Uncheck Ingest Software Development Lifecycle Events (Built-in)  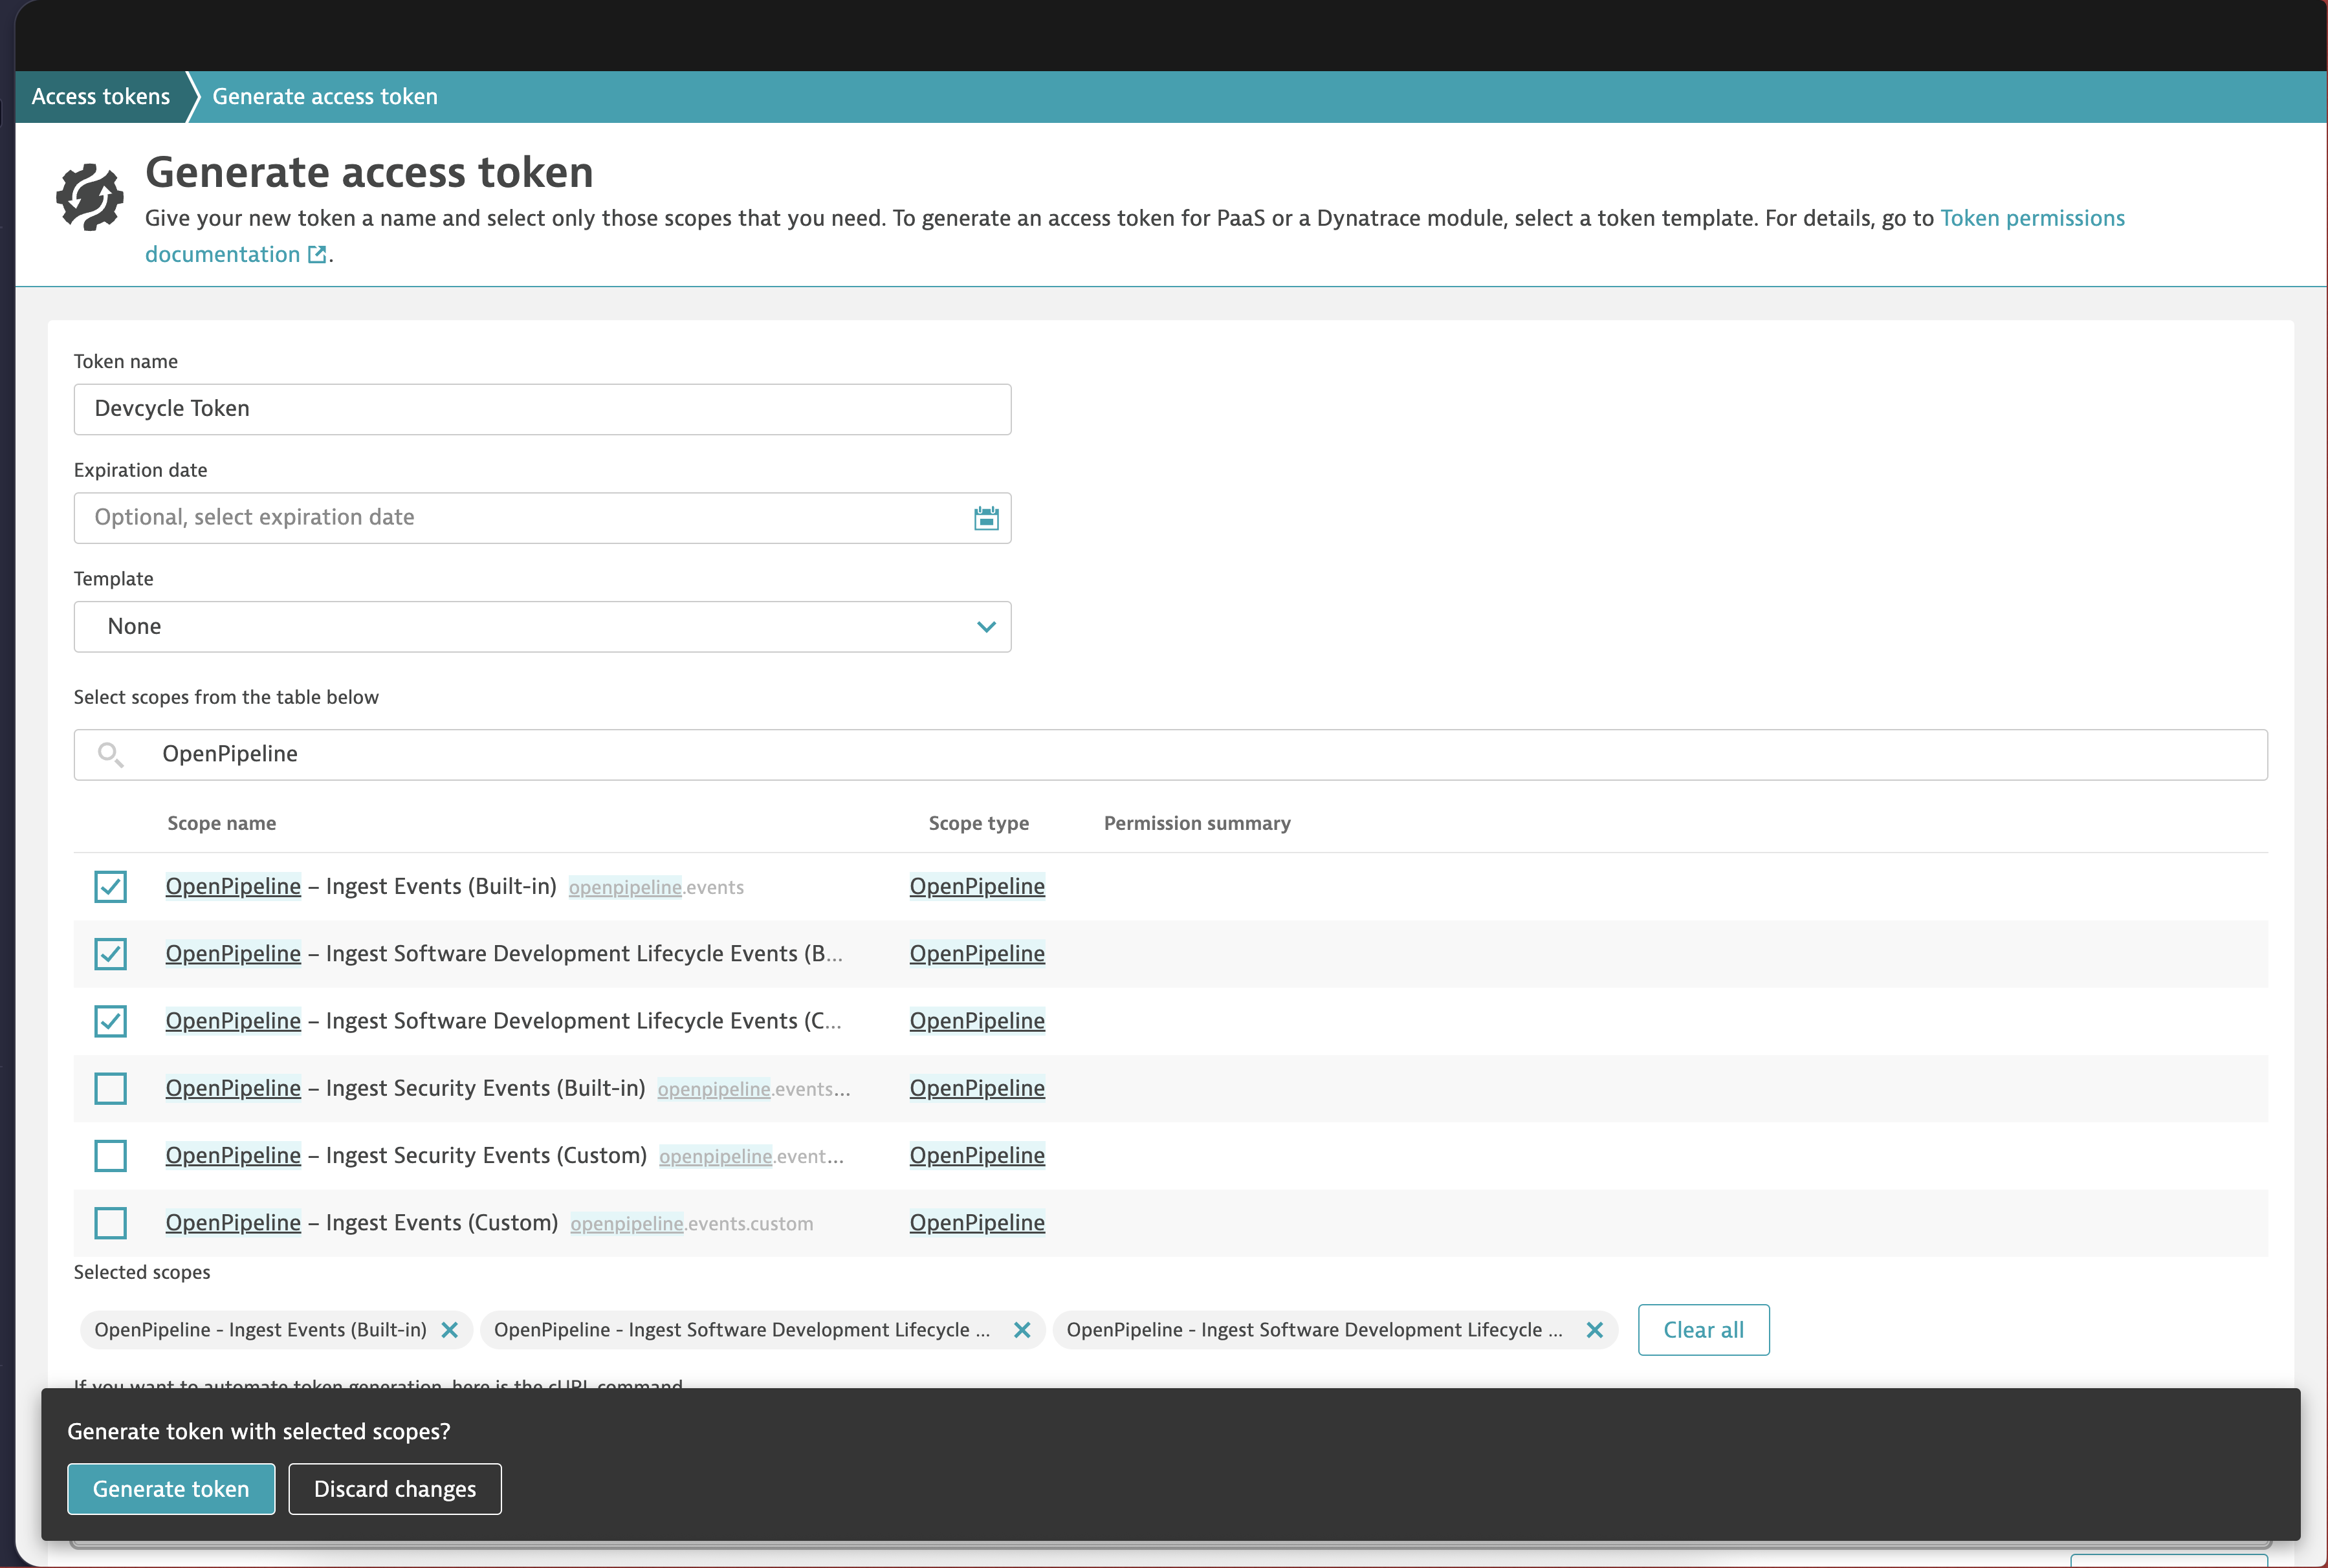point(110,953)
